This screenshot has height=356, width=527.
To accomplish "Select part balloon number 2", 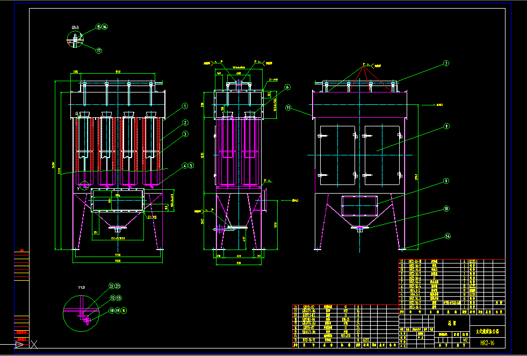I will click(x=185, y=123).
